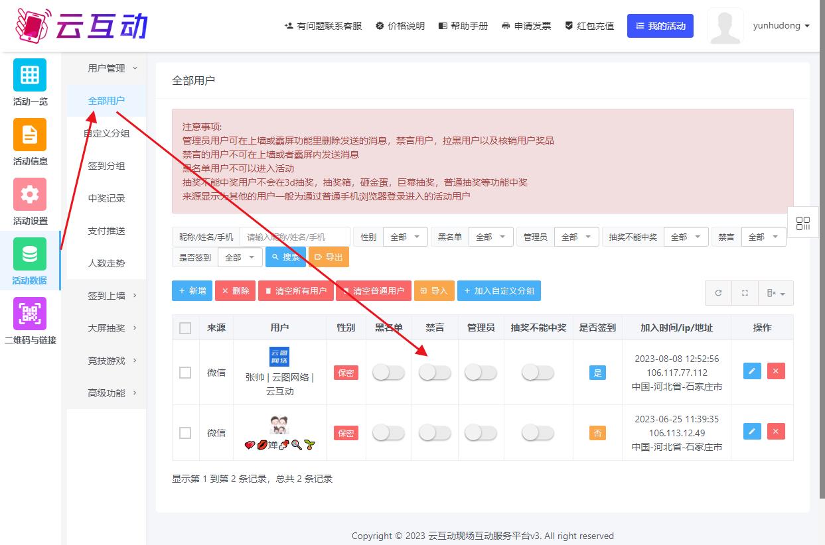825x545 pixels.
Task: Click the blue 我的活动 button
Action: point(660,26)
